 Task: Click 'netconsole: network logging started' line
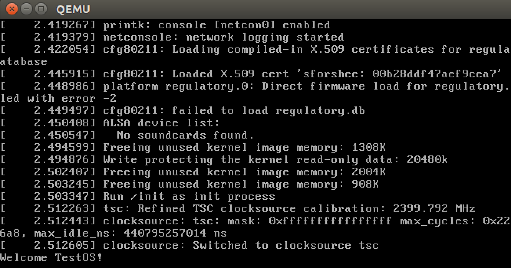(172, 37)
